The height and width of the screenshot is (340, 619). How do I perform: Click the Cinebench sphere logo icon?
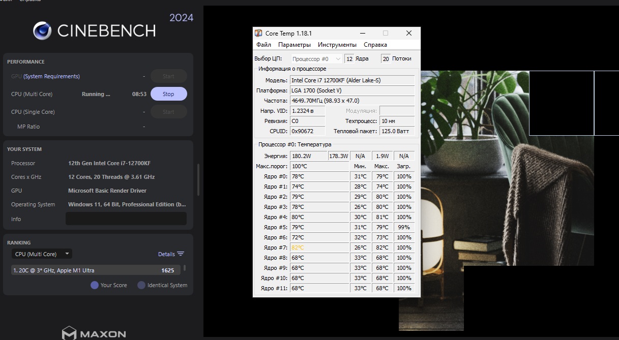pyautogui.click(x=42, y=30)
